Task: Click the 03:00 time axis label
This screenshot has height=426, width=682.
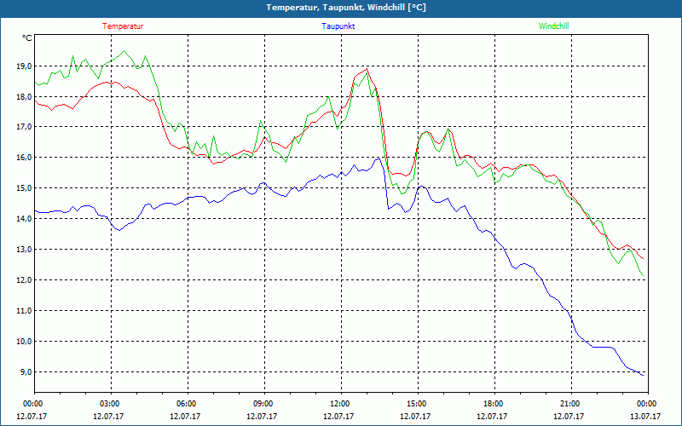Action: click(108, 404)
